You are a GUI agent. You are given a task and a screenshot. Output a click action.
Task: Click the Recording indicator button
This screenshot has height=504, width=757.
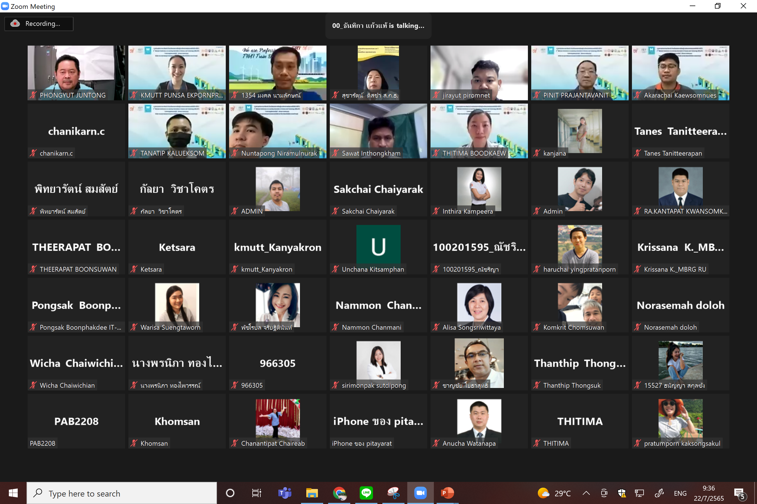click(x=39, y=24)
